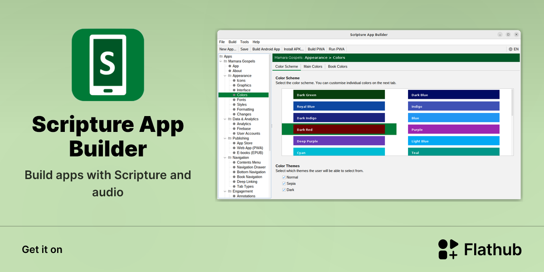Collapse the Engagement node arrow

pos(225,191)
